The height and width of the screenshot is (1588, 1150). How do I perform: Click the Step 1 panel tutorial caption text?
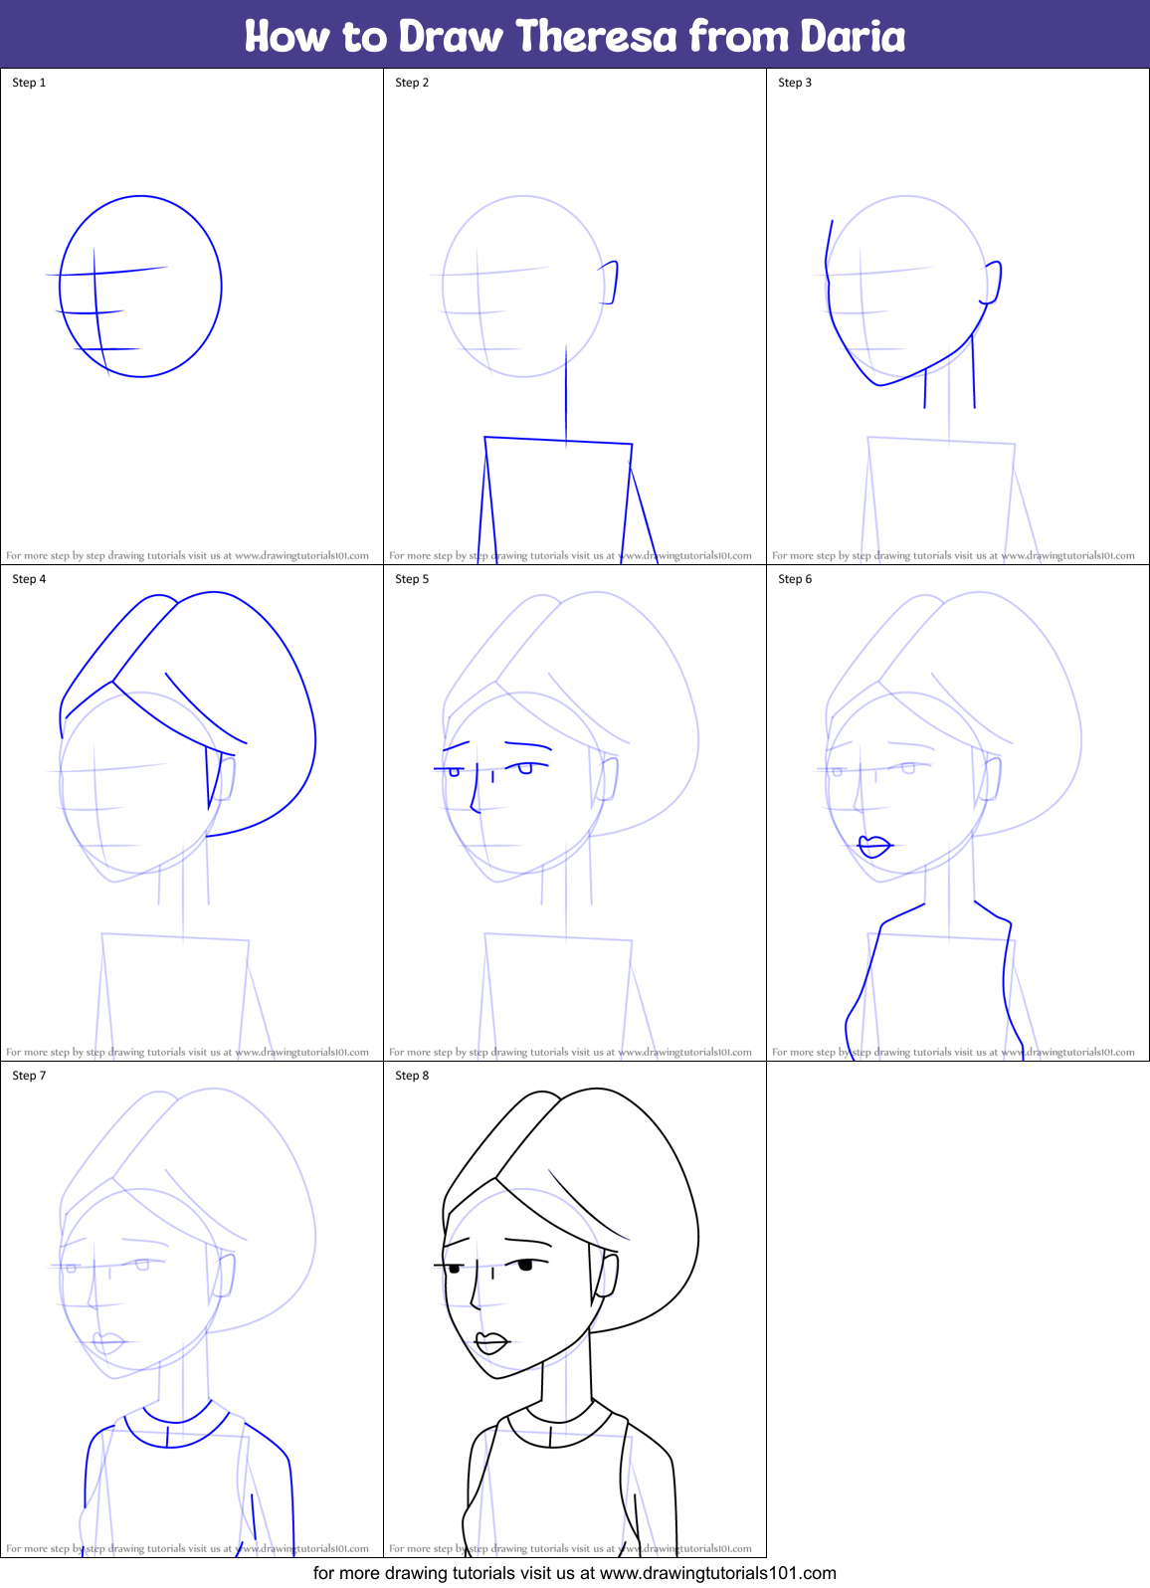(x=187, y=556)
